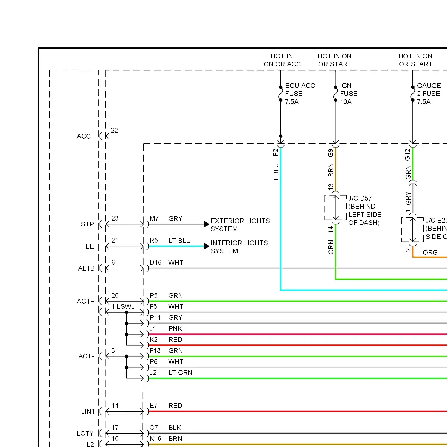Click the F18 GRN wire label

tap(166, 350)
